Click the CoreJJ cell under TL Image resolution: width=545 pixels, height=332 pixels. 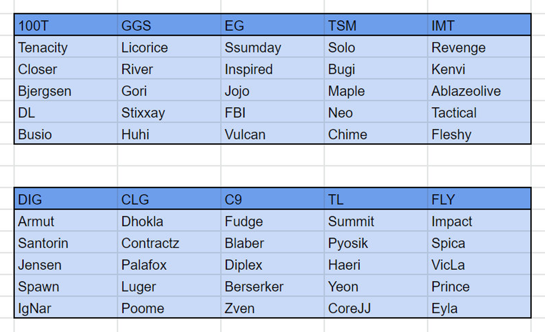376,308
